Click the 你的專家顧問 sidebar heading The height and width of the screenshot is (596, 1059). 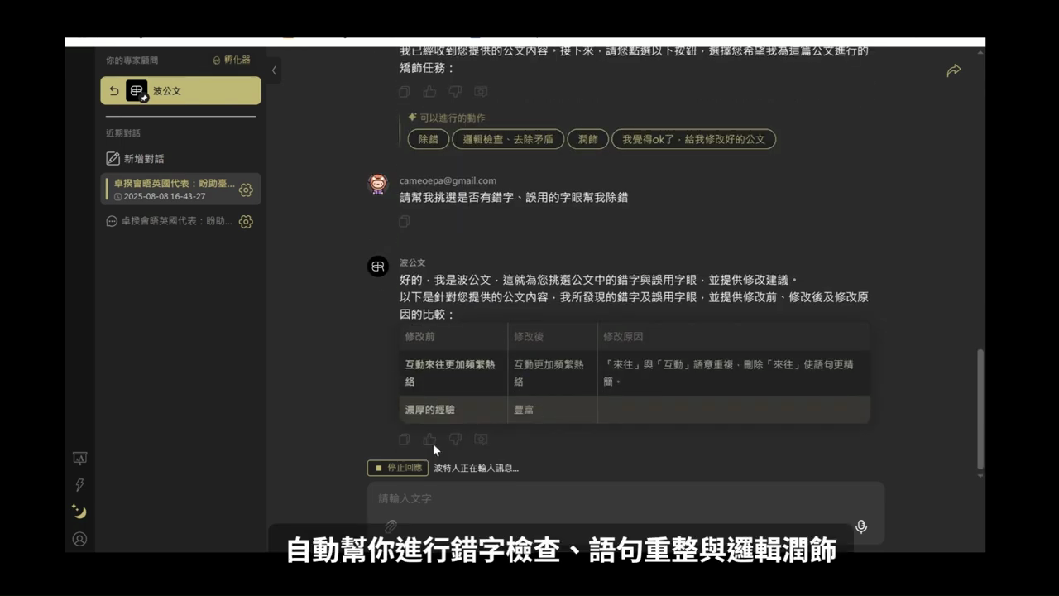point(132,60)
